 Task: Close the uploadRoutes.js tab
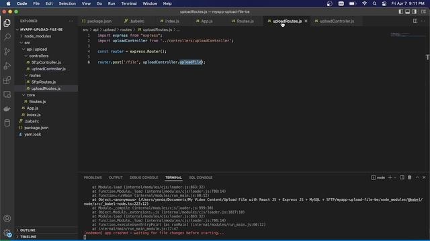pyautogui.click(x=306, y=21)
